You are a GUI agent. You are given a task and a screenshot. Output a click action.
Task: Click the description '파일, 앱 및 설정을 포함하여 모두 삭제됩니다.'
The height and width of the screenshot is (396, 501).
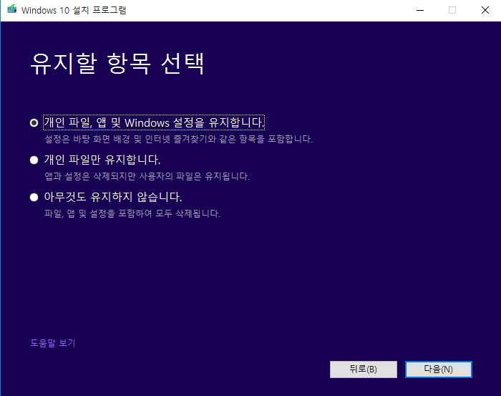(132, 213)
